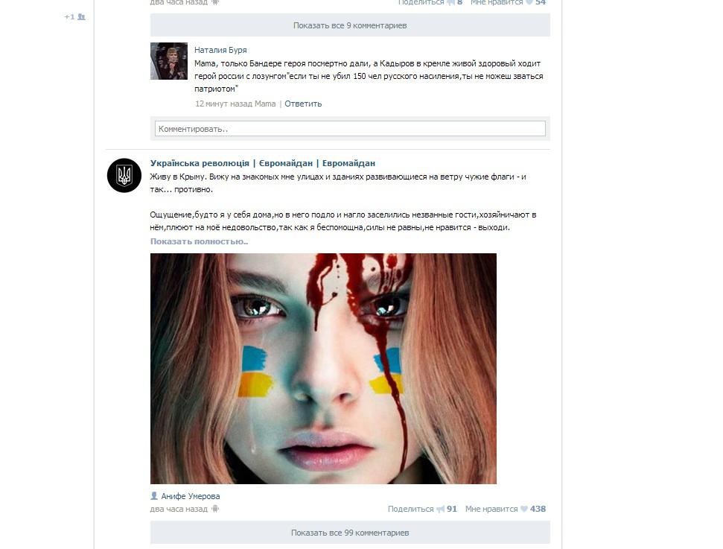
Task: Open the Українська революція | Євромайдан group link
Action: coord(263,163)
